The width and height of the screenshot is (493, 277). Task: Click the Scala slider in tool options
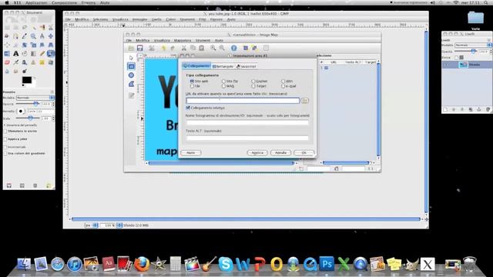tap(29, 118)
